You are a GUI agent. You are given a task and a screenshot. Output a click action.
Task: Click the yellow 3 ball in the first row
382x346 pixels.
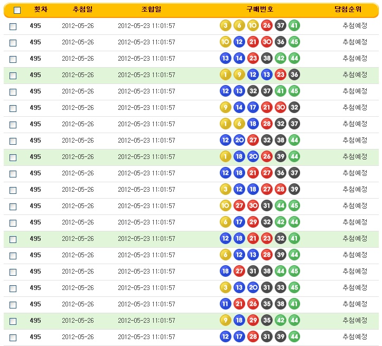225,26
